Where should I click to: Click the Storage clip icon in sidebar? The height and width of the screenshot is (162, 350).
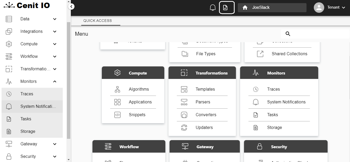[x=9, y=132]
